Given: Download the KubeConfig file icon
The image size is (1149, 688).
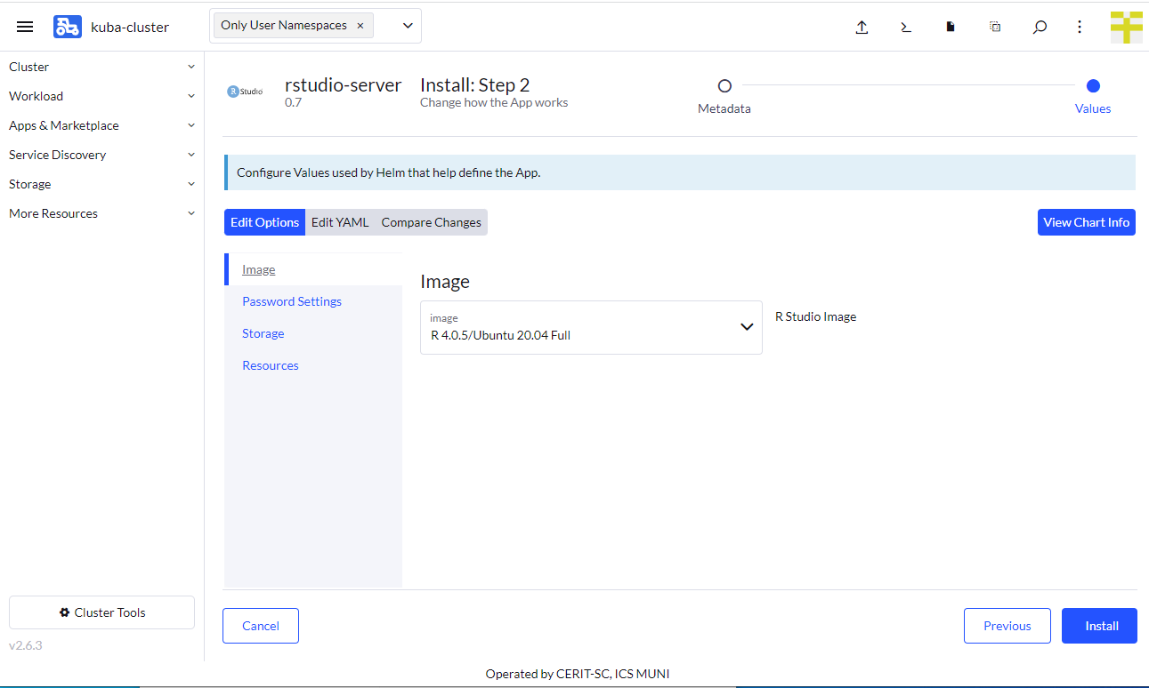Looking at the screenshot, I should click(x=951, y=27).
